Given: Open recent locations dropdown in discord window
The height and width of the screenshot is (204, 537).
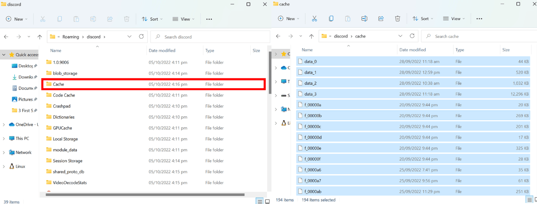Looking at the screenshot, I should (29, 37).
